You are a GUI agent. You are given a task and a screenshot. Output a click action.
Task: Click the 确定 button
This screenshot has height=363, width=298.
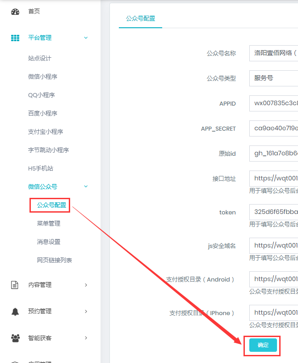pyautogui.click(x=263, y=345)
